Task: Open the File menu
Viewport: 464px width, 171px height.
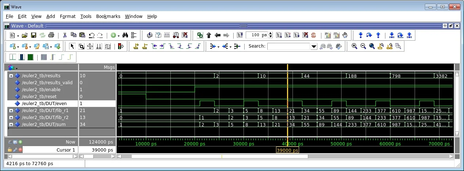Action: [10, 16]
